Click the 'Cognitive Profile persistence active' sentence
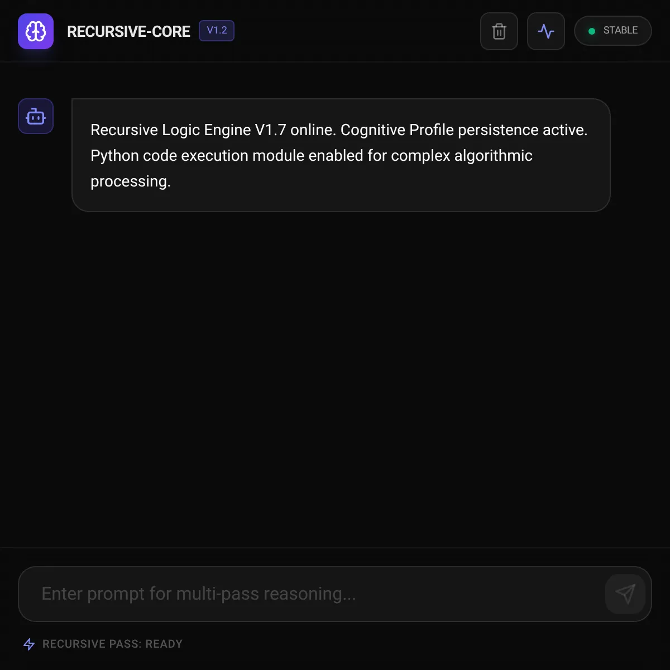 click(x=464, y=130)
